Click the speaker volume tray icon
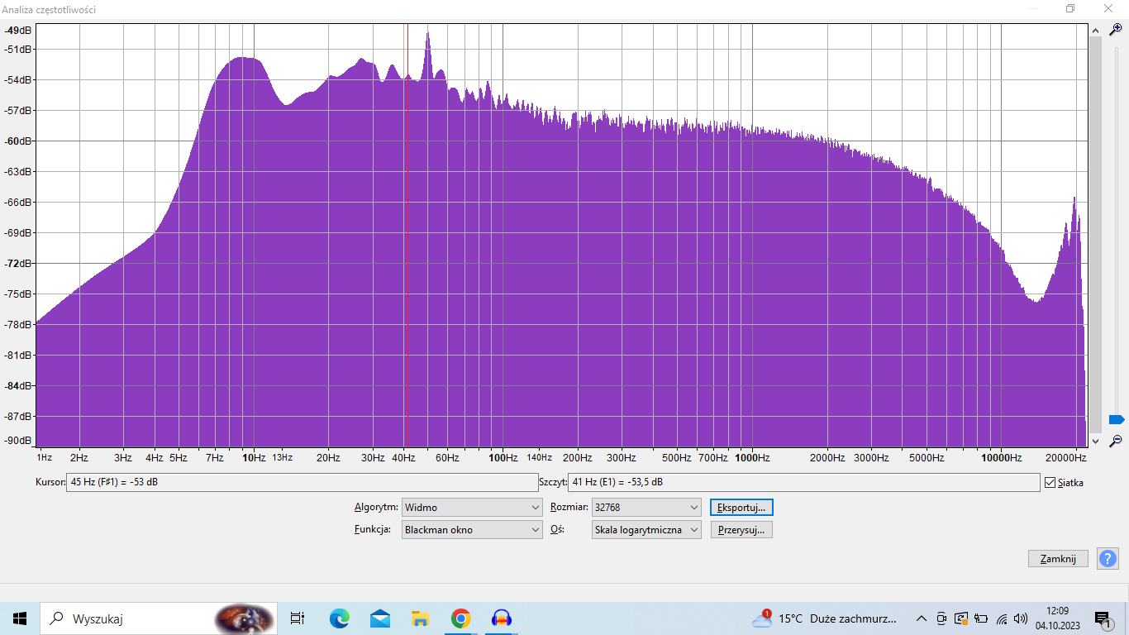 (x=1021, y=618)
